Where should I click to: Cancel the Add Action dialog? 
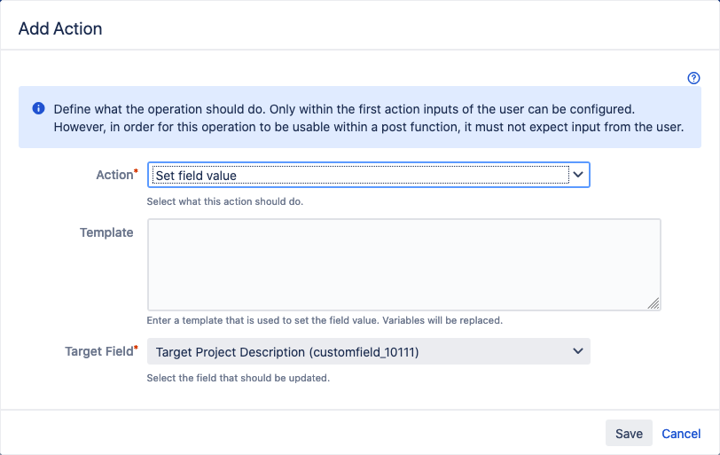pos(681,434)
